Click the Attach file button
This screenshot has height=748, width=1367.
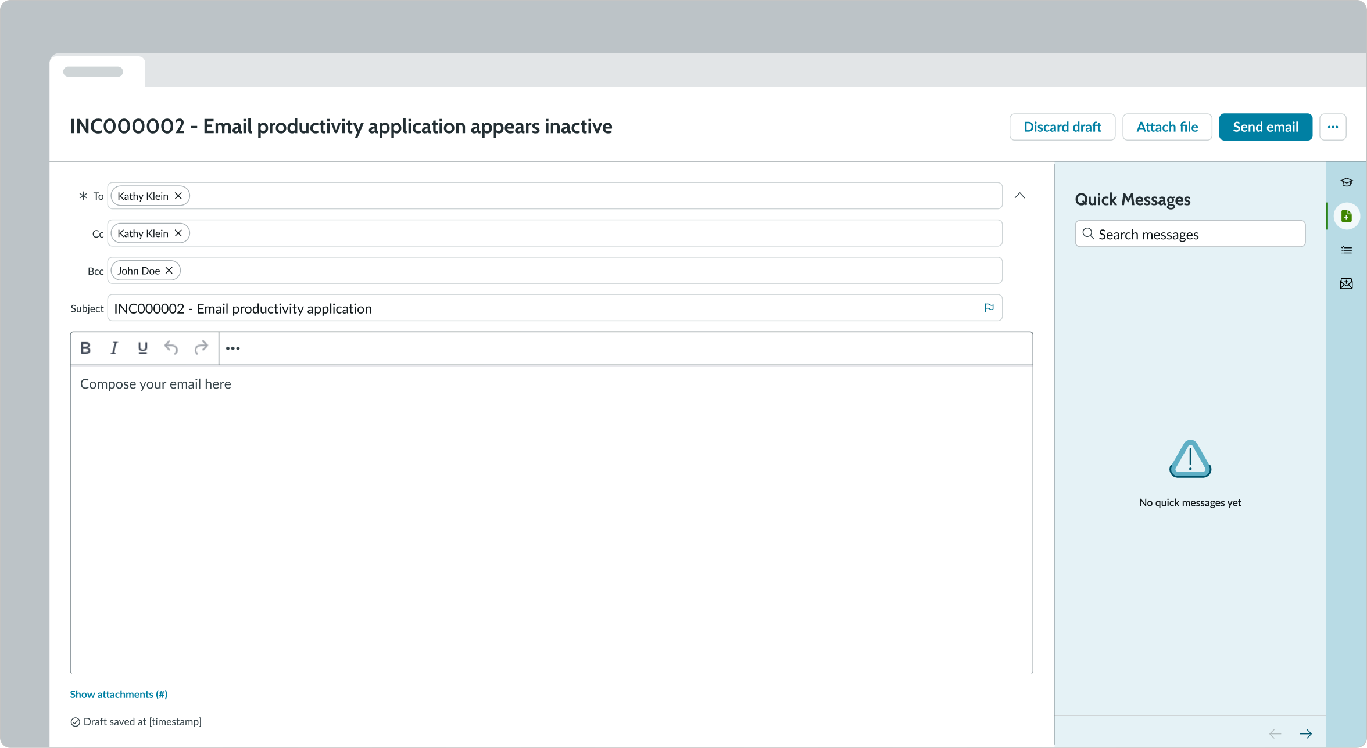coord(1167,127)
